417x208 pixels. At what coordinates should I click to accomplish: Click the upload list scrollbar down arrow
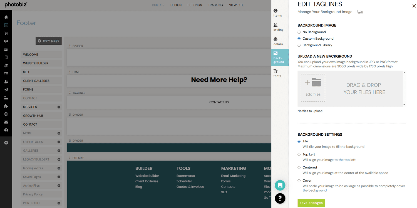404,105
